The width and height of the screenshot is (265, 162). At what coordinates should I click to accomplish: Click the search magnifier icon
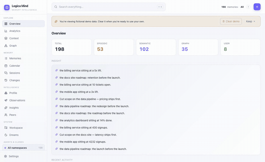click(56, 7)
